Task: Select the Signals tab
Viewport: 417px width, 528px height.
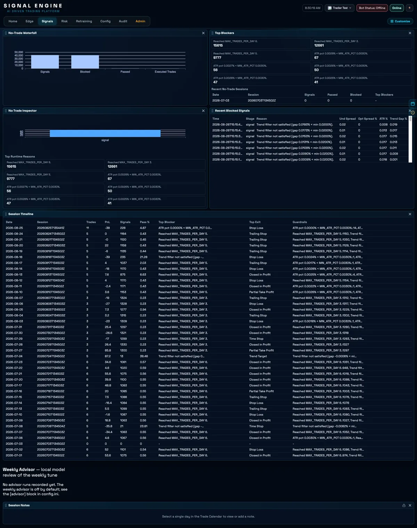Action: (x=47, y=21)
